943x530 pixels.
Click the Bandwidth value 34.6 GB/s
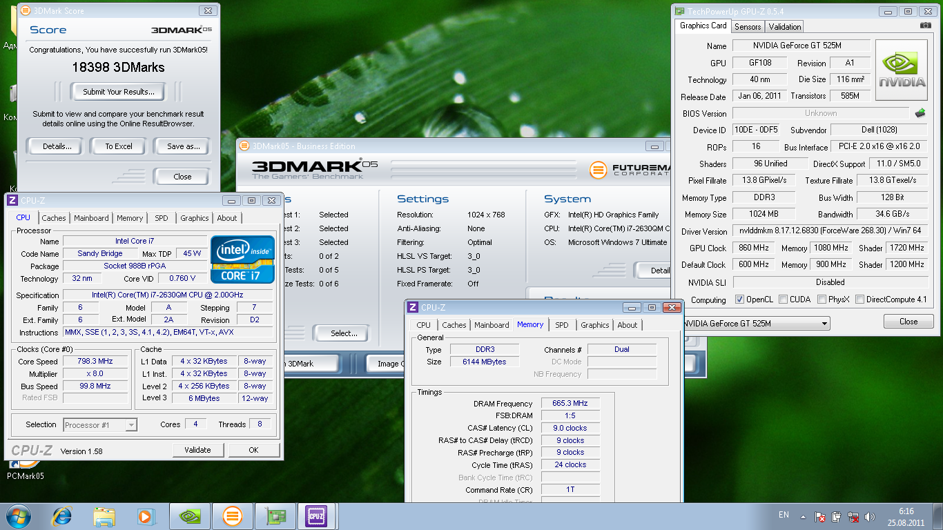click(892, 214)
